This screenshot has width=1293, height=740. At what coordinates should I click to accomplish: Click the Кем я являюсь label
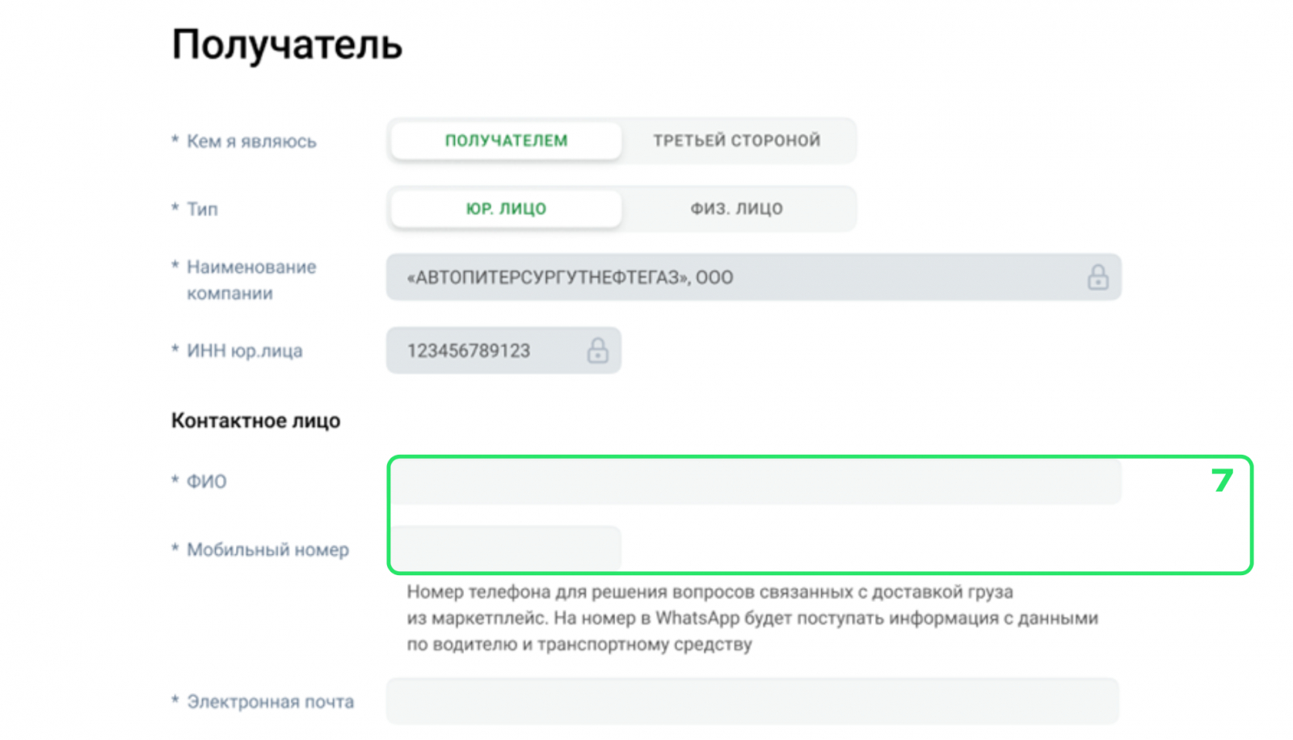point(251,141)
